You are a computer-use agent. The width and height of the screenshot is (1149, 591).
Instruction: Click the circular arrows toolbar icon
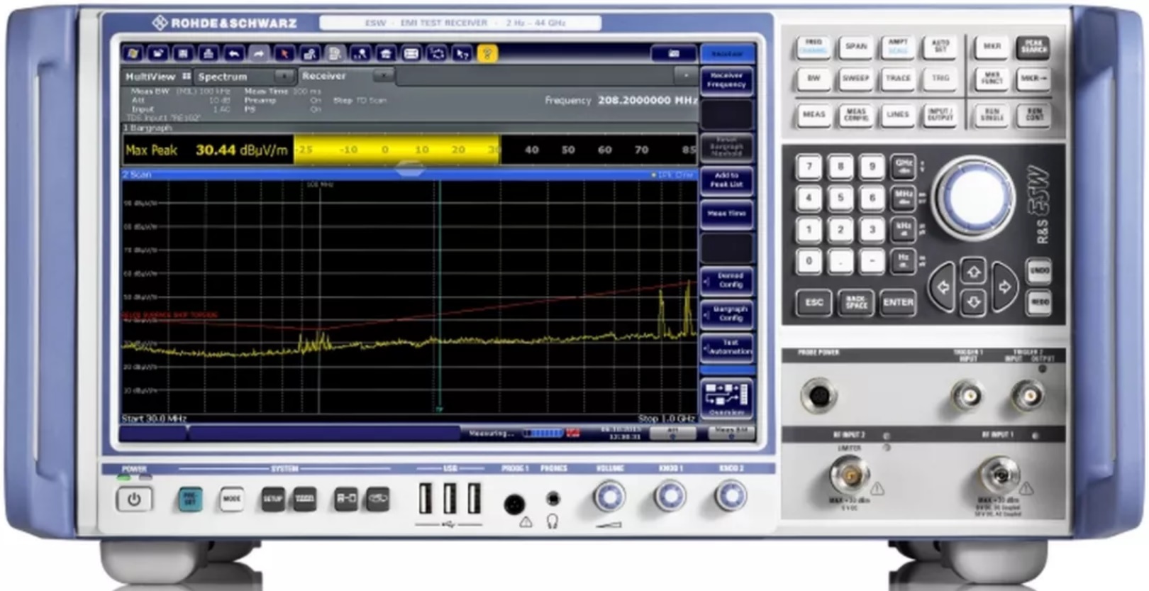pyautogui.click(x=437, y=53)
